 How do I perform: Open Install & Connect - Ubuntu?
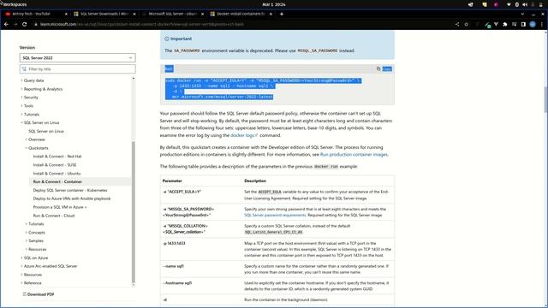click(57, 174)
